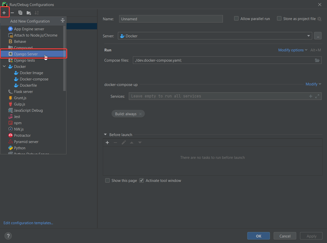Click the OK button
The image size is (327, 243).
pyautogui.click(x=258, y=236)
